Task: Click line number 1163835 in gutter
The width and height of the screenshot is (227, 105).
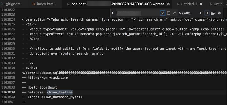Action: 8,73
